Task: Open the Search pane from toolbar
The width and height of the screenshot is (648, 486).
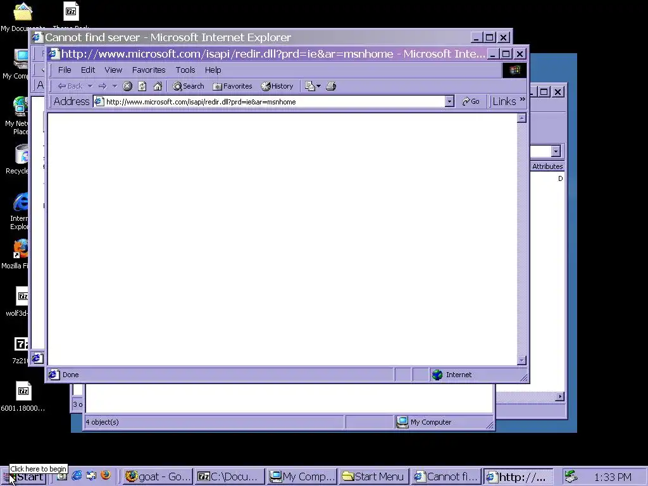Action: [x=189, y=86]
